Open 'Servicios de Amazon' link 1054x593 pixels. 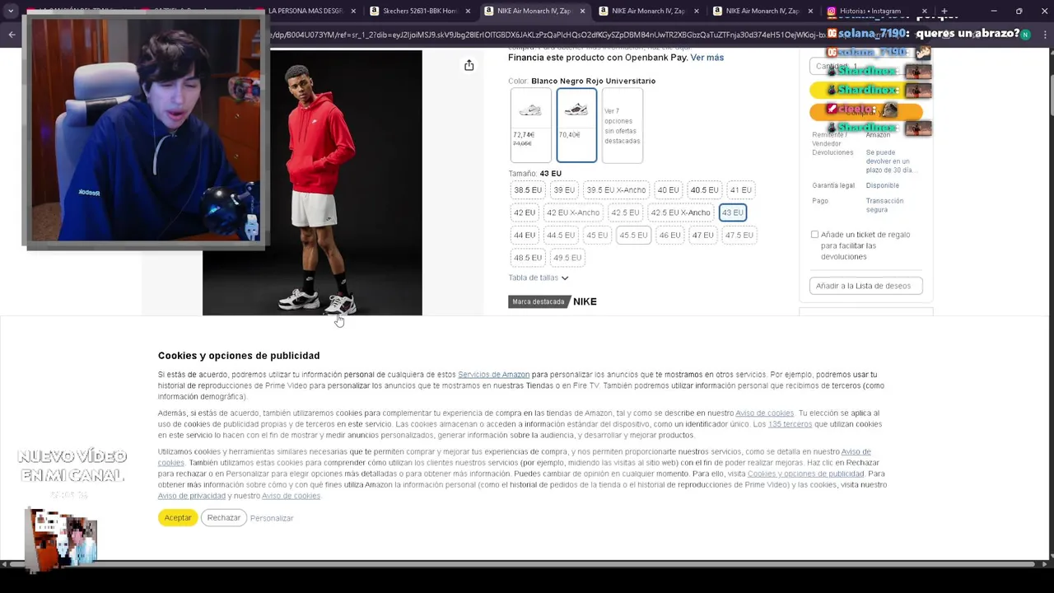point(493,375)
